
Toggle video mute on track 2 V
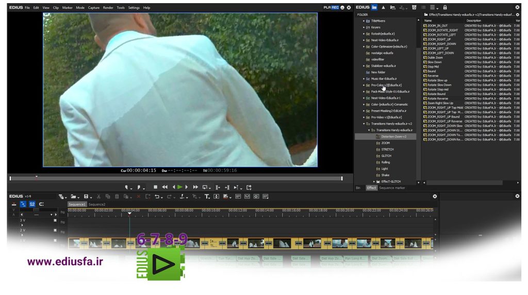pyautogui.click(x=55, y=230)
